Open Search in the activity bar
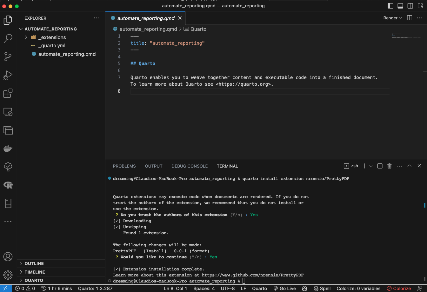The image size is (427, 292). 8,38
